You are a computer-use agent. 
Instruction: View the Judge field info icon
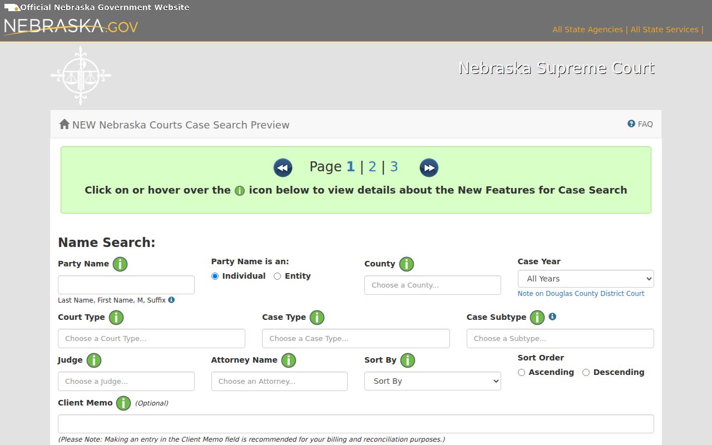(94, 360)
